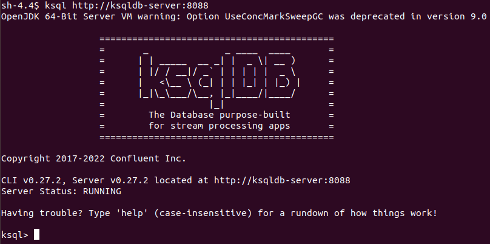The width and height of the screenshot is (490, 244).
Task: Click the top border line of the banner
Action: pos(216,38)
